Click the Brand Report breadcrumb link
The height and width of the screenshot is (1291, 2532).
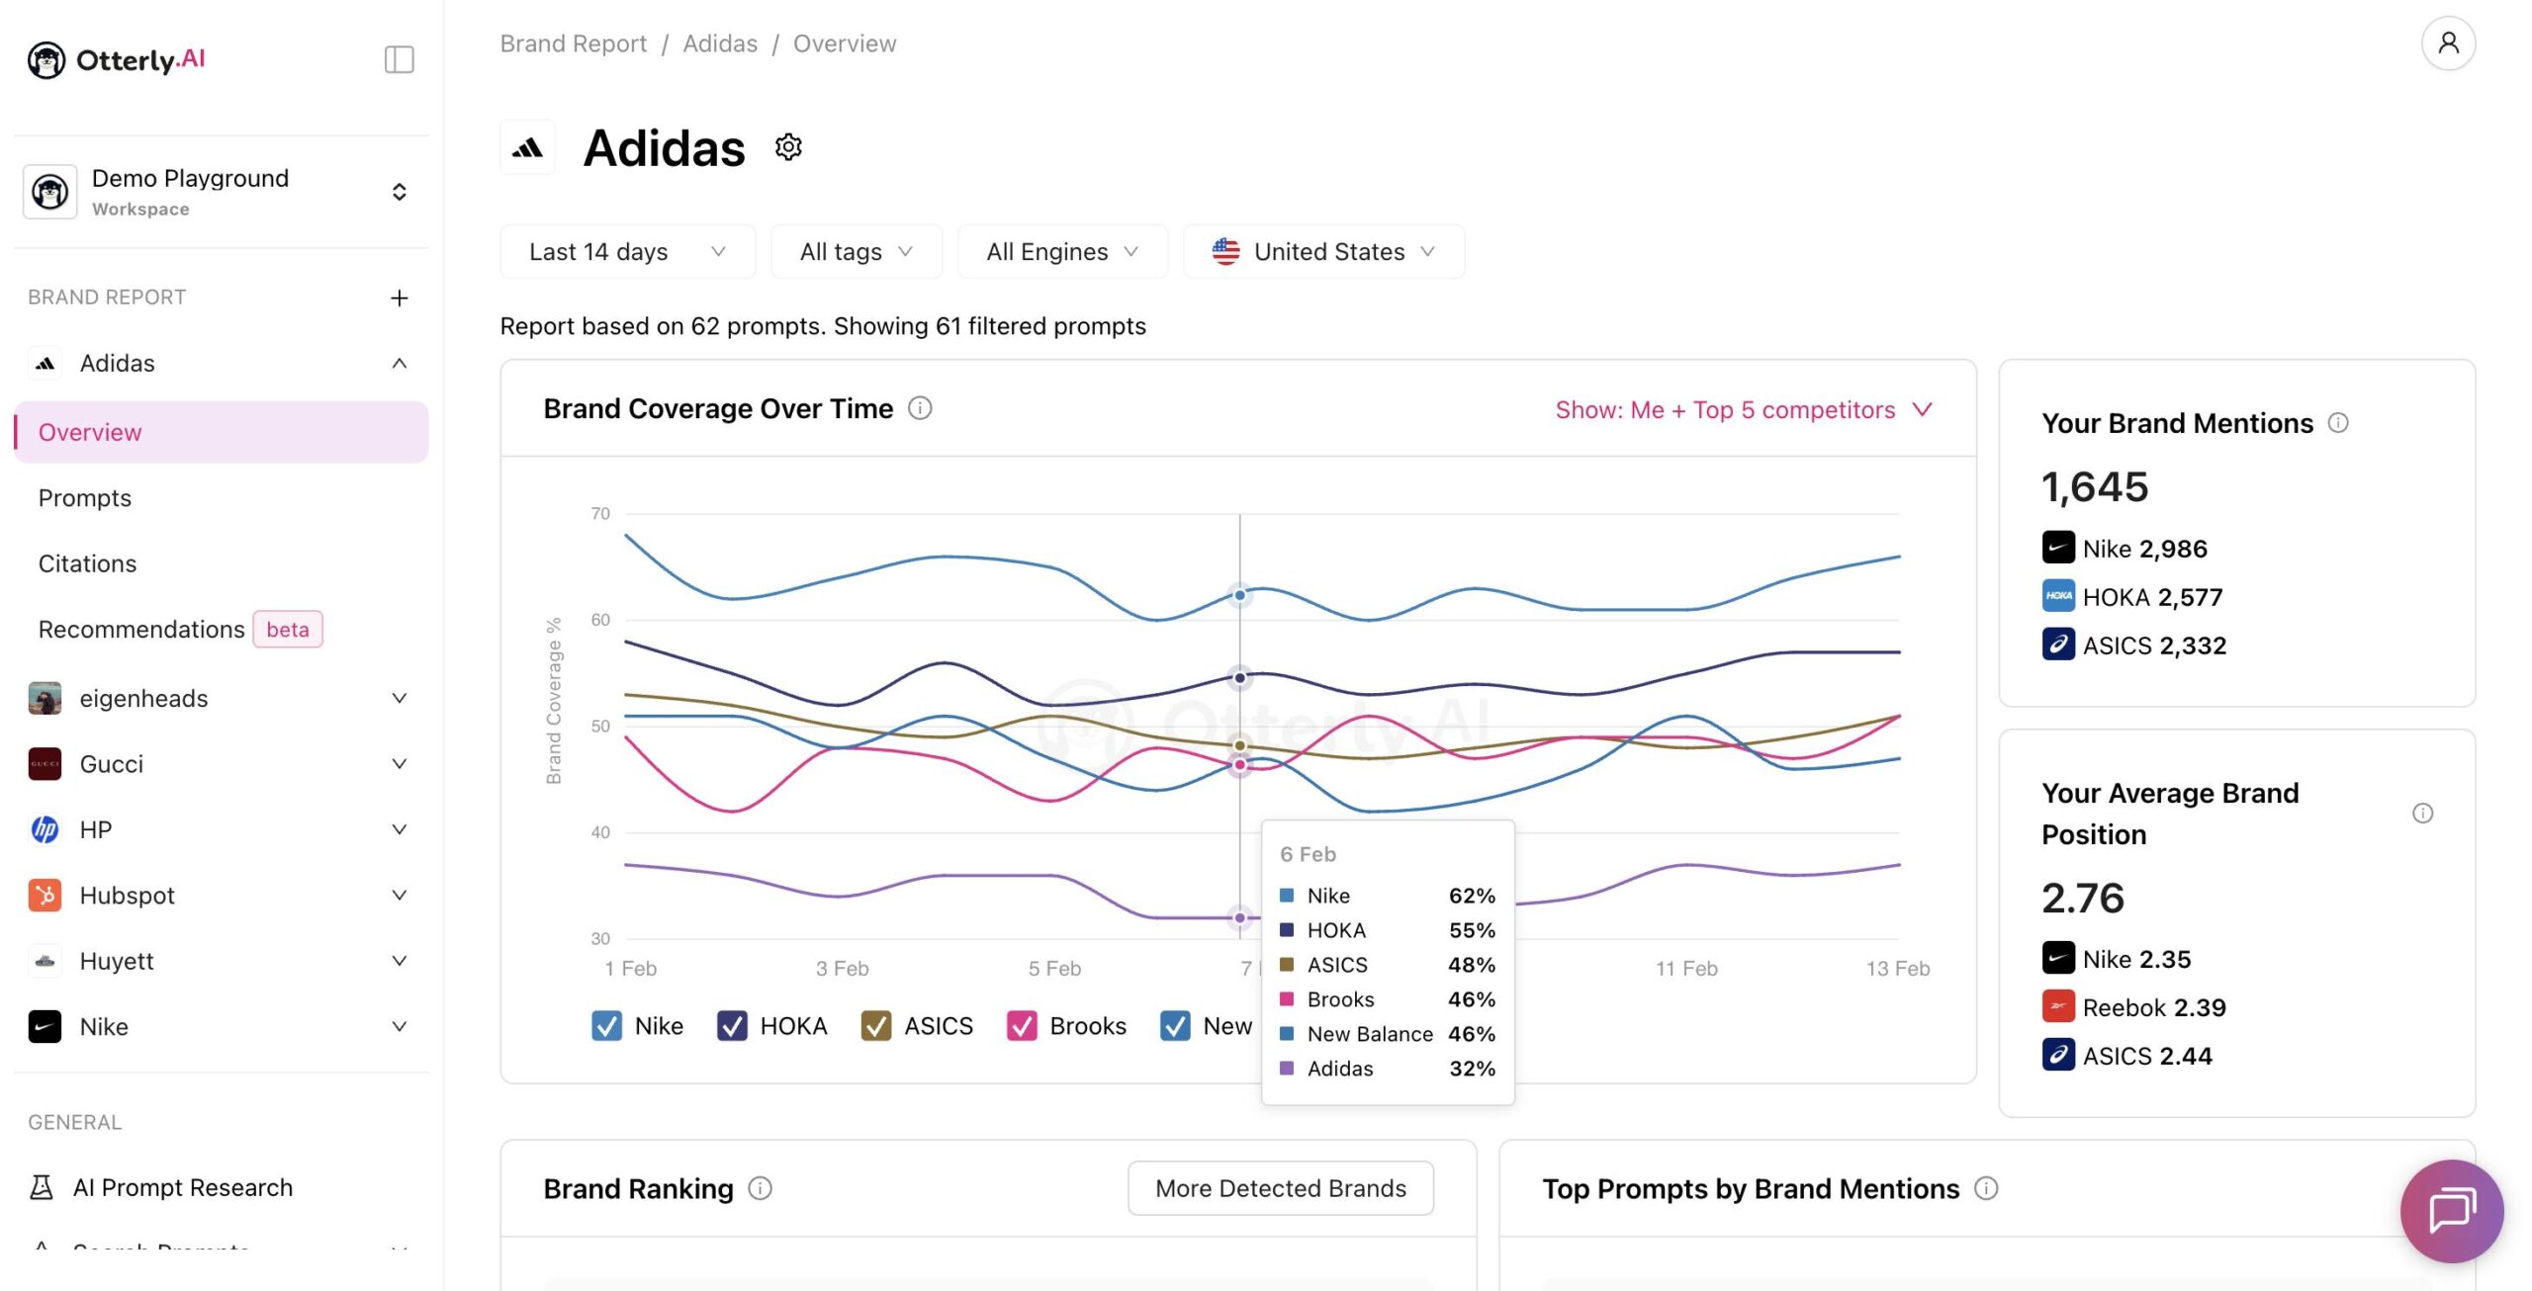(574, 43)
